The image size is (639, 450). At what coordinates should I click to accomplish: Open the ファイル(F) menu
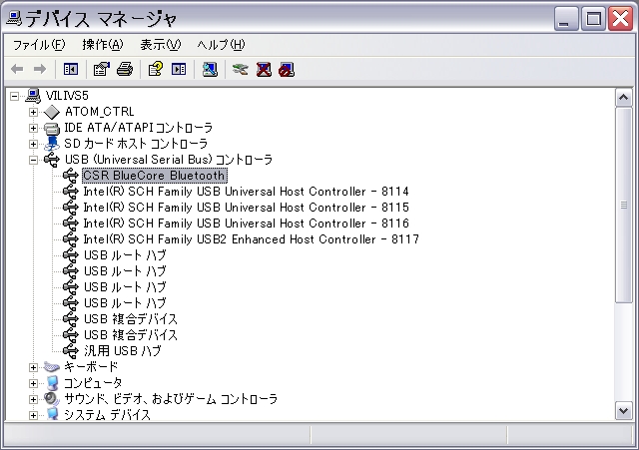tap(38, 45)
